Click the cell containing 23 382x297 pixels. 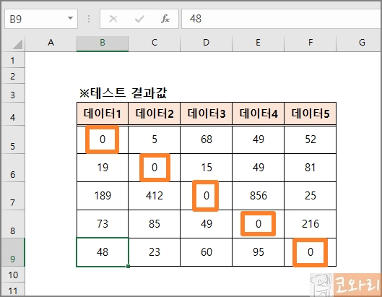pos(155,252)
